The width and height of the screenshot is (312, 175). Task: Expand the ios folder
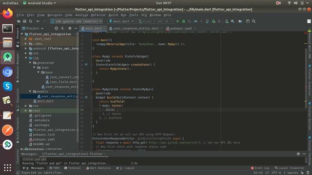[x=26, y=53]
